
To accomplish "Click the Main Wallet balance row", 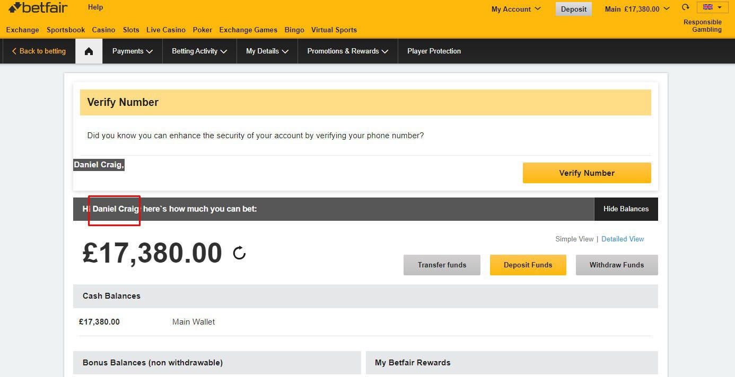I will 193,321.
